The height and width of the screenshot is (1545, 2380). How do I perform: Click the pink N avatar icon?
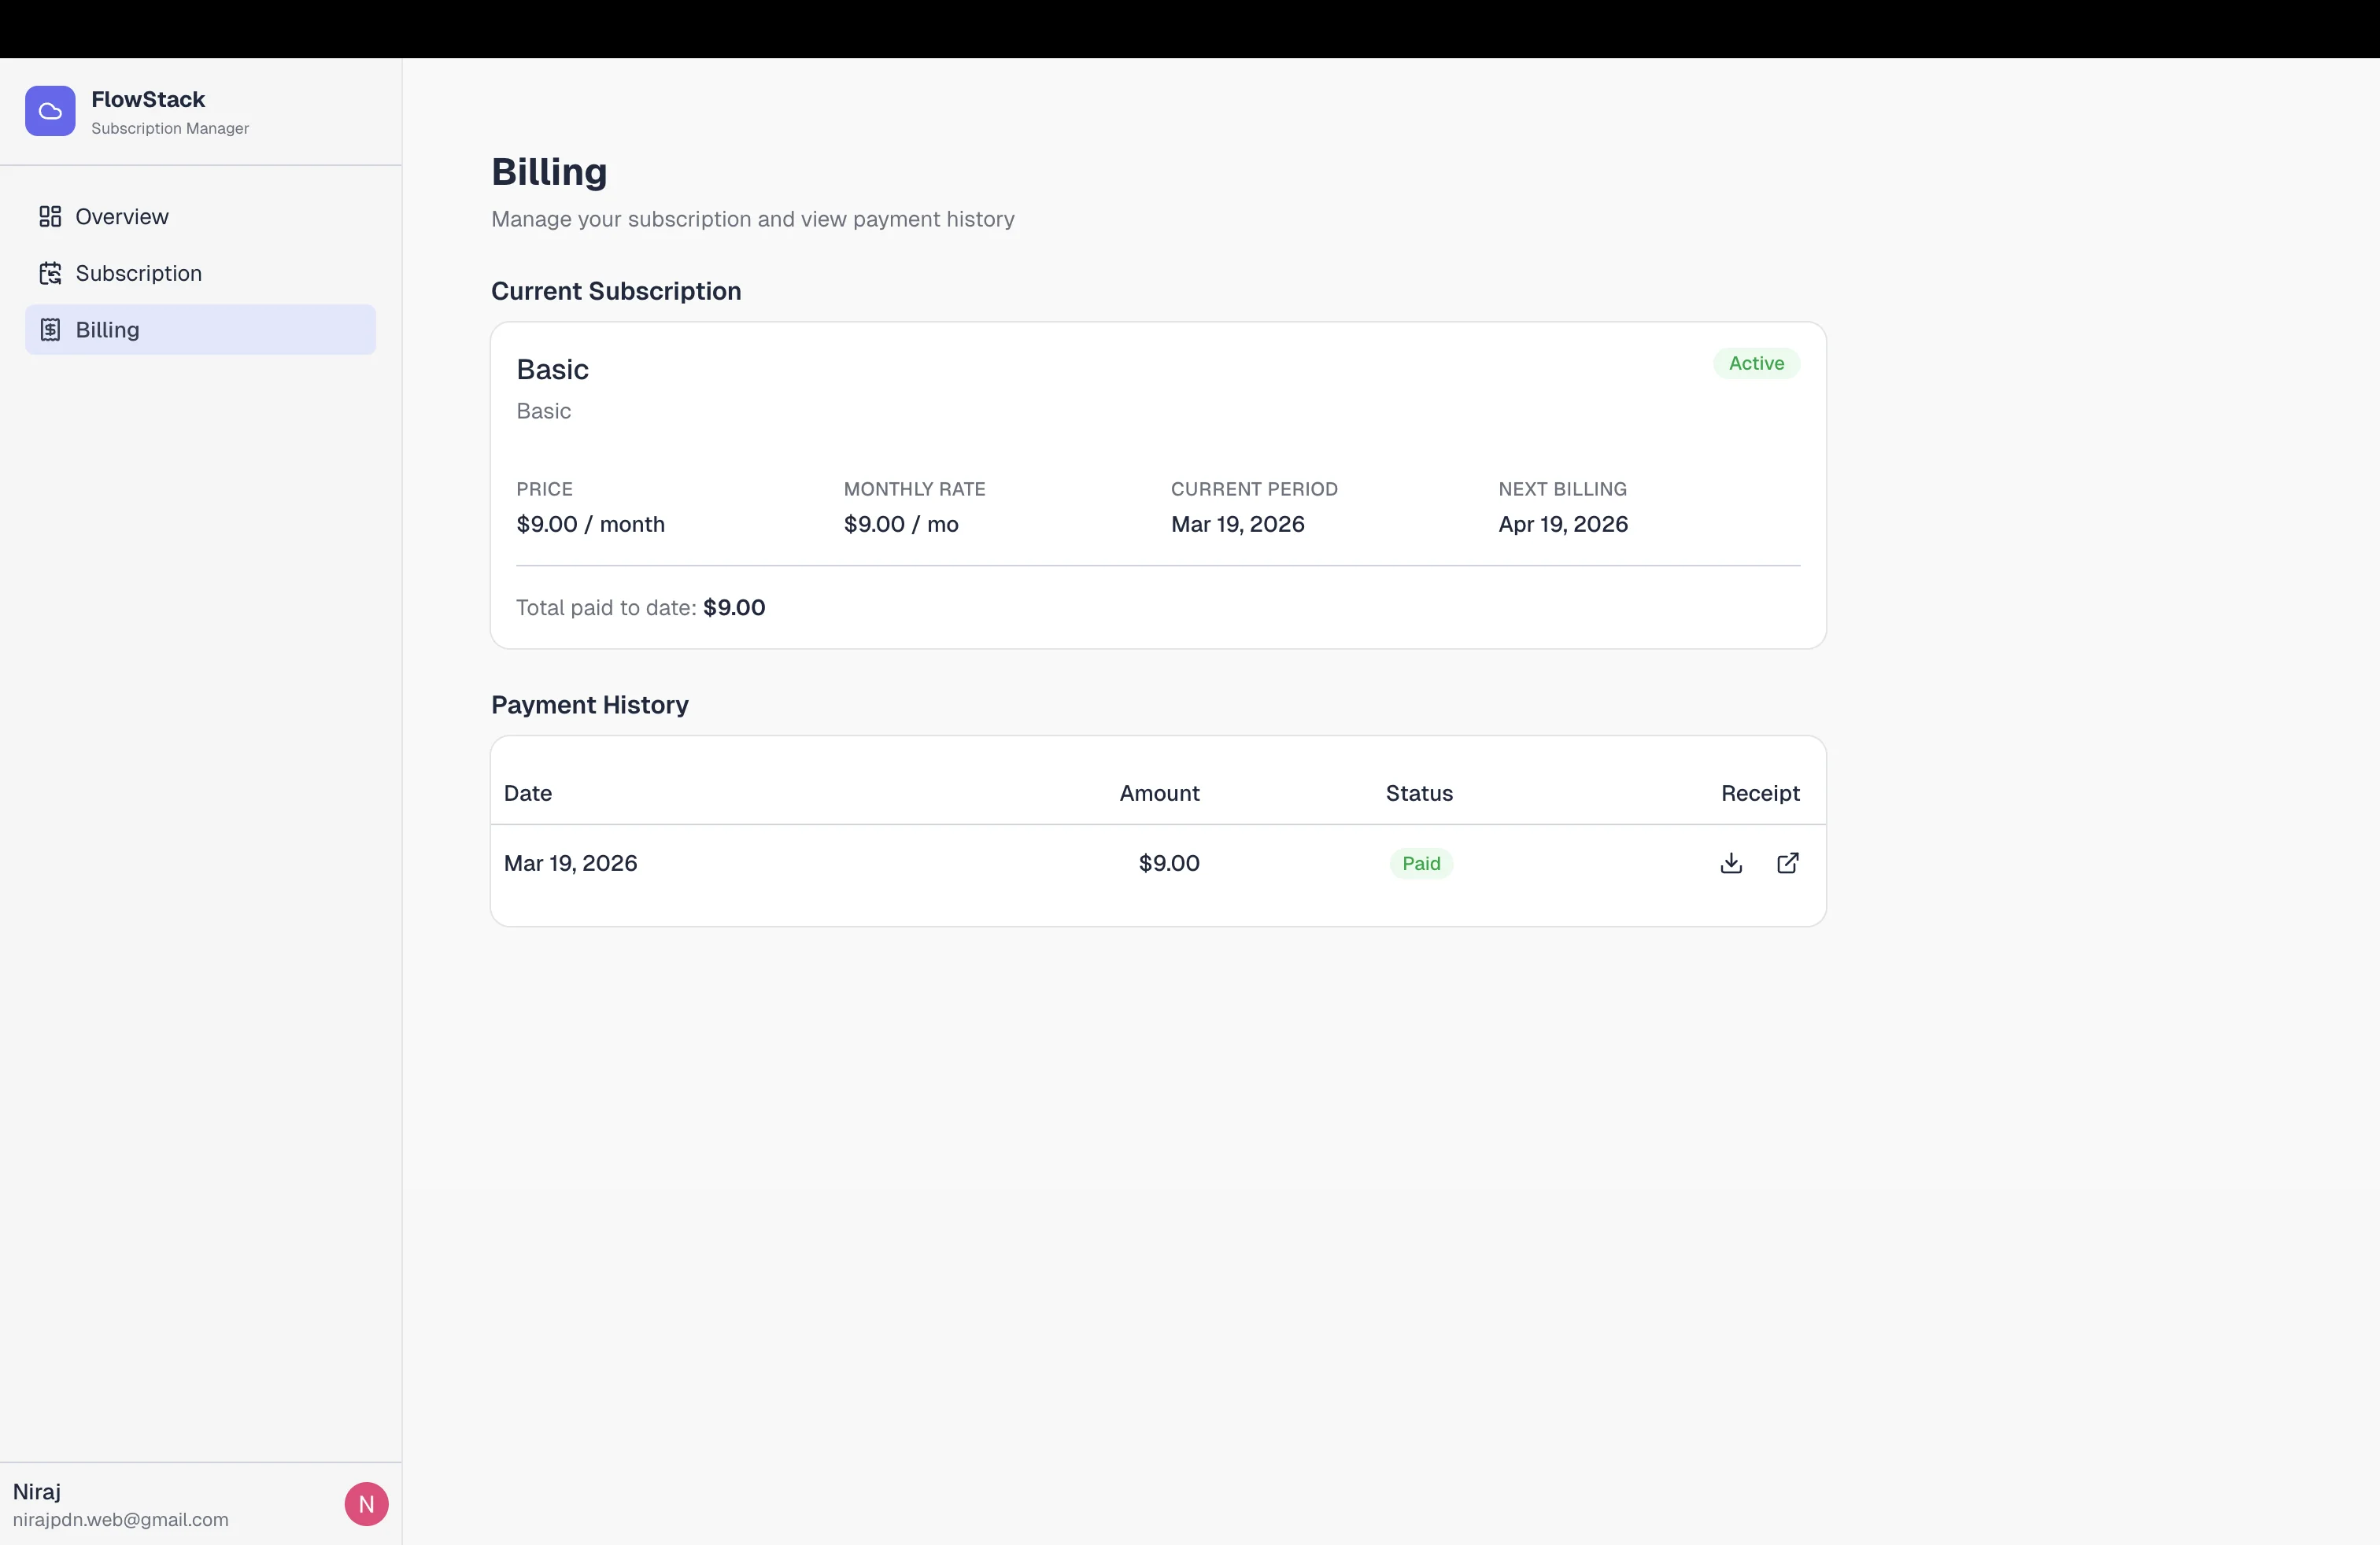365,1503
